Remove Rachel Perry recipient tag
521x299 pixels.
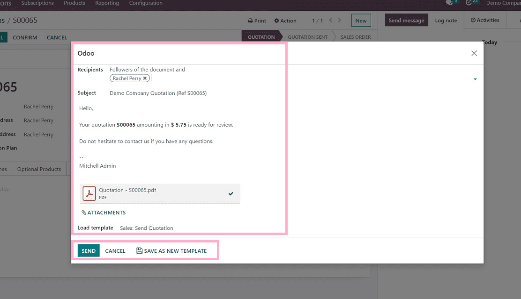pyautogui.click(x=145, y=78)
